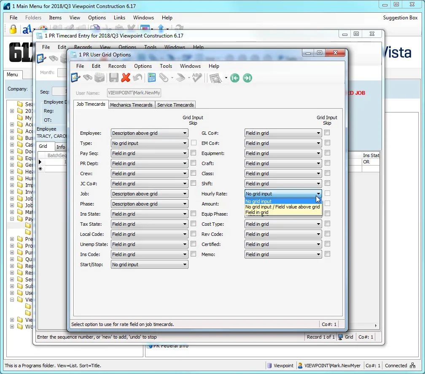Choose 'Field in grid' from Hourly Rate list
The width and height of the screenshot is (425, 374).
tap(257, 213)
